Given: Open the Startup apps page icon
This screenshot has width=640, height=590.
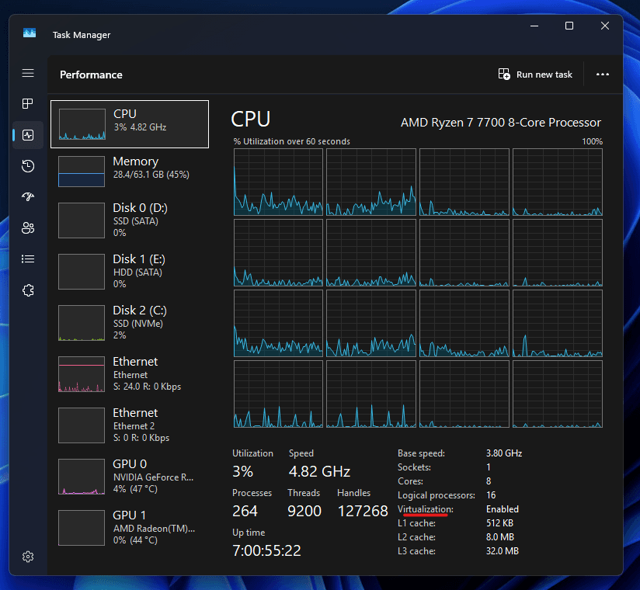Looking at the screenshot, I should [28, 197].
